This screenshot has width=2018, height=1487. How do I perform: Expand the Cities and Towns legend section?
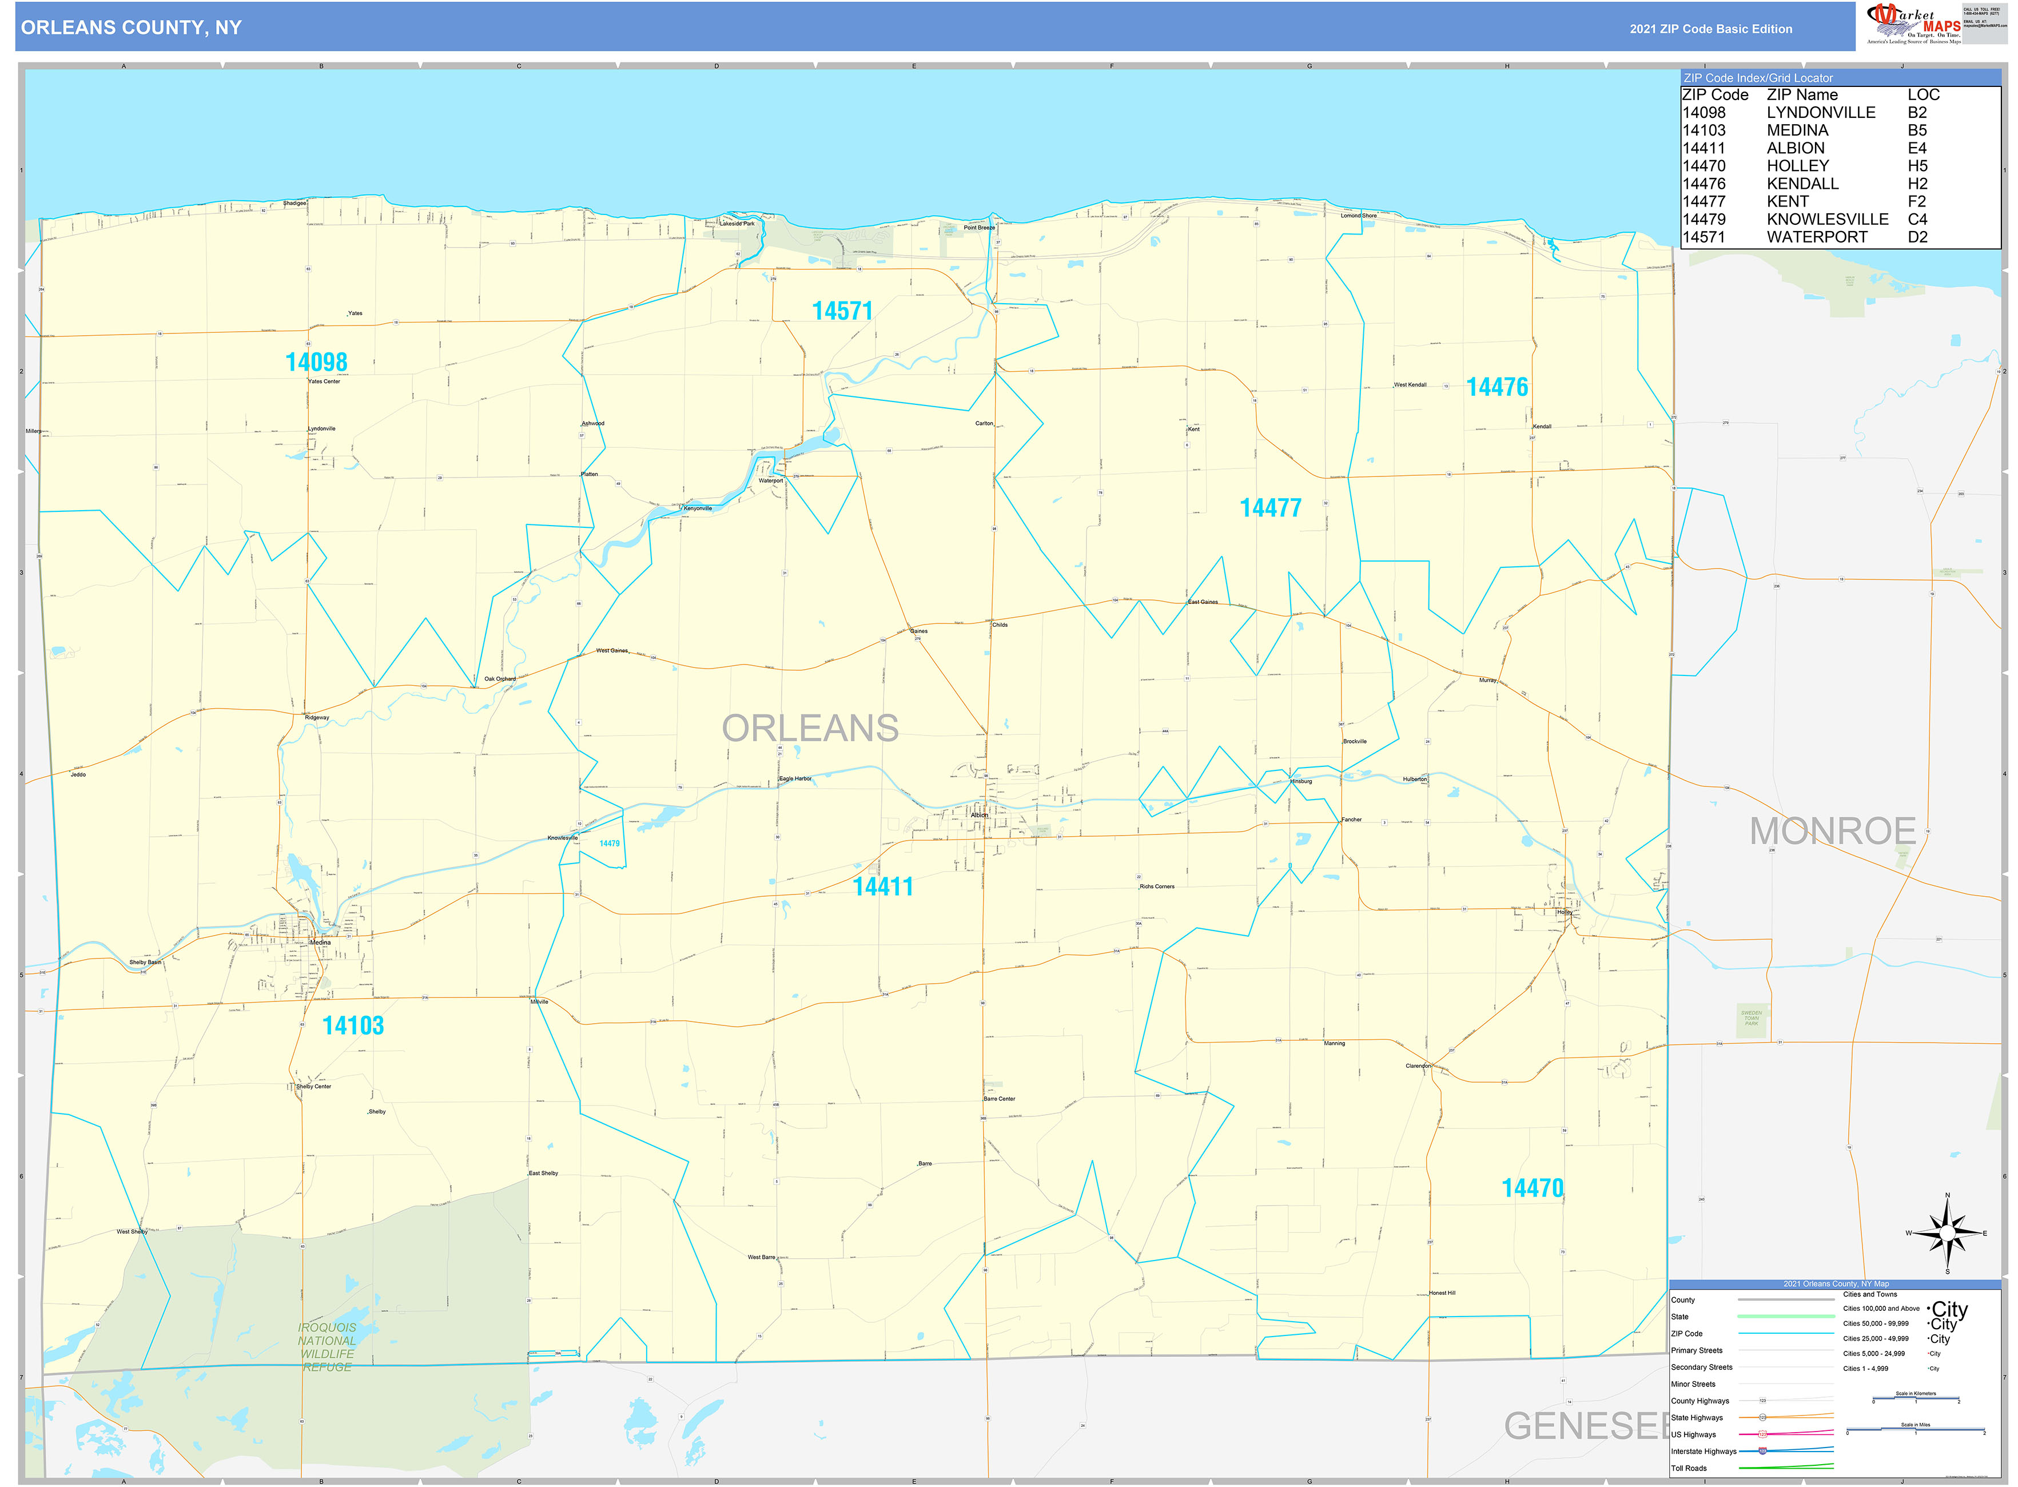[1870, 1294]
